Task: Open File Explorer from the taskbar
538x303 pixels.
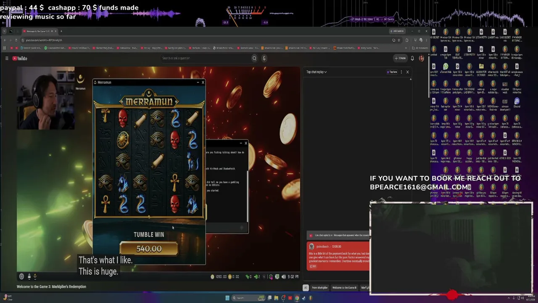Action: click(276, 298)
